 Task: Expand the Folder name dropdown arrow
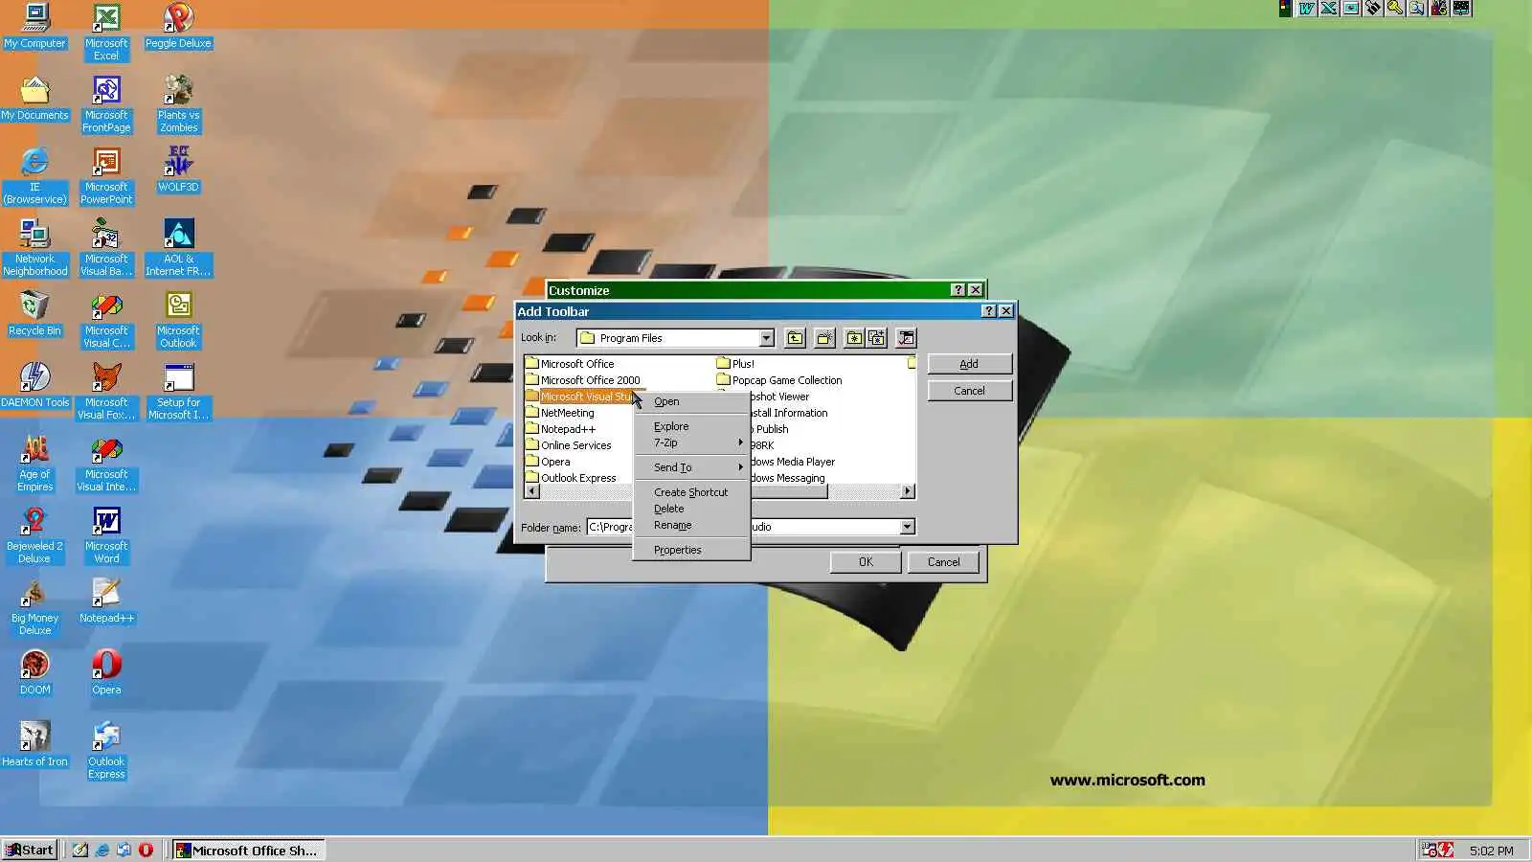pos(907,527)
